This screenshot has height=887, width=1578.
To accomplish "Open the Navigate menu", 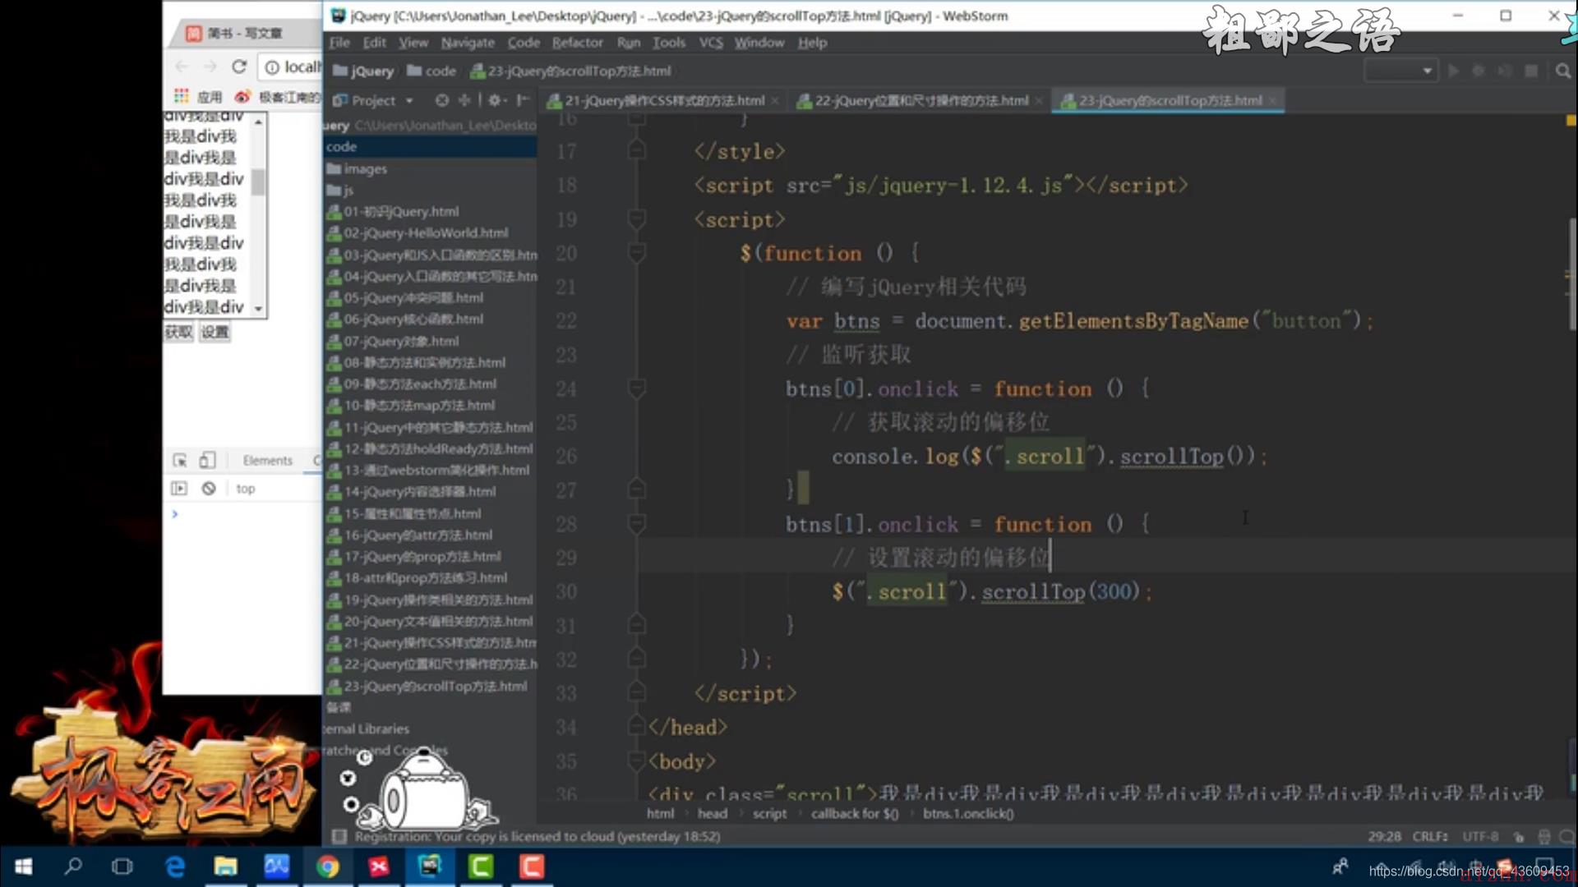I will [467, 42].
